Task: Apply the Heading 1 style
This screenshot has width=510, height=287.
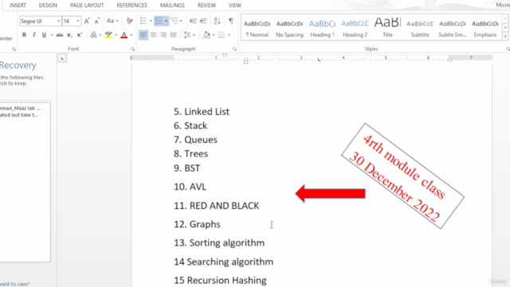Action: [x=322, y=28]
